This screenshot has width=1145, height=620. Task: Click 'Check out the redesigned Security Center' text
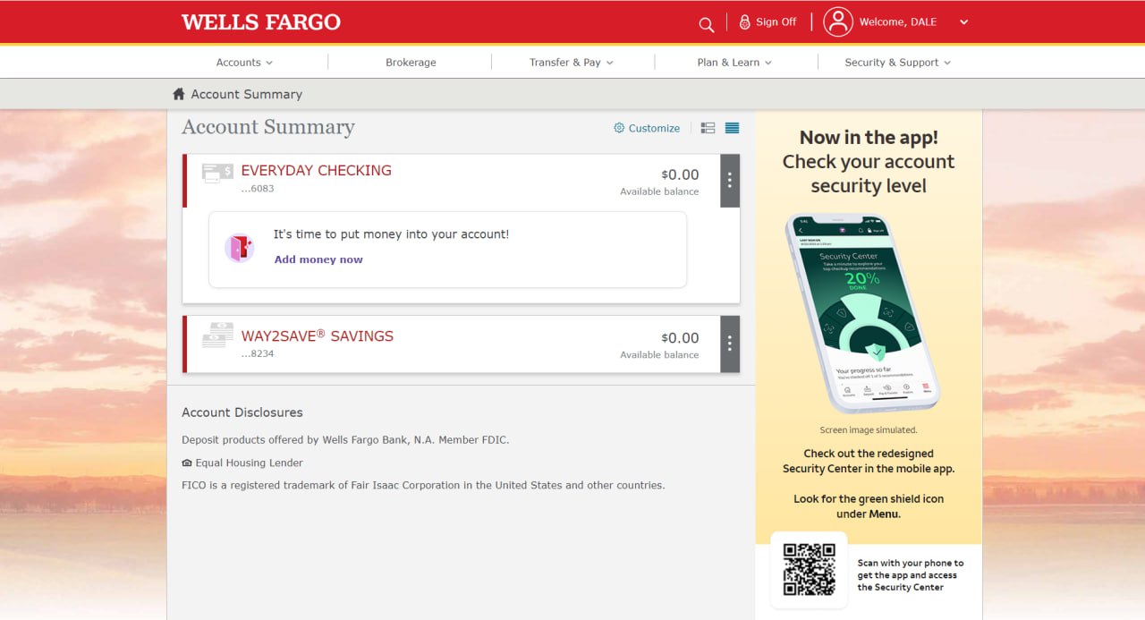[869, 461]
